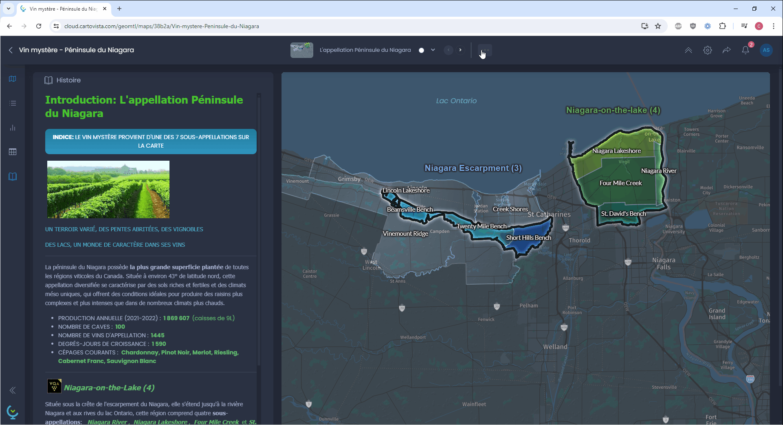Open notifications bell with 2 alerts
The image size is (783, 425).
point(746,50)
